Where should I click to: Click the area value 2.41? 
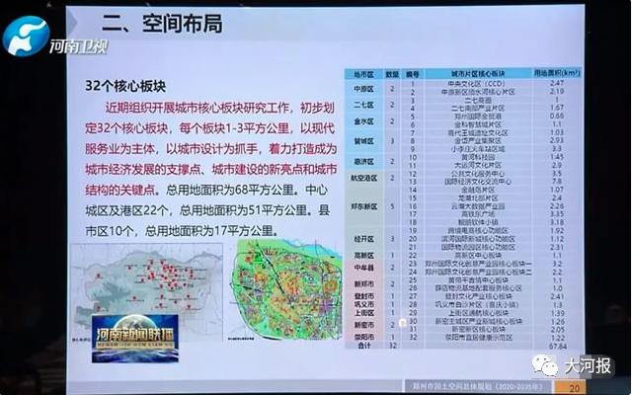(557, 296)
